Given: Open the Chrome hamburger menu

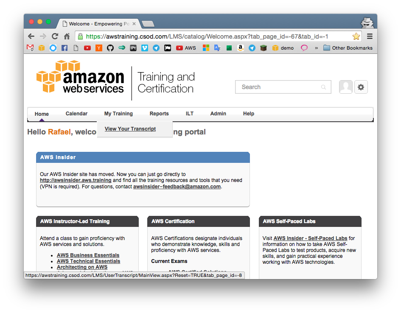Looking at the screenshot, I should [370, 36].
